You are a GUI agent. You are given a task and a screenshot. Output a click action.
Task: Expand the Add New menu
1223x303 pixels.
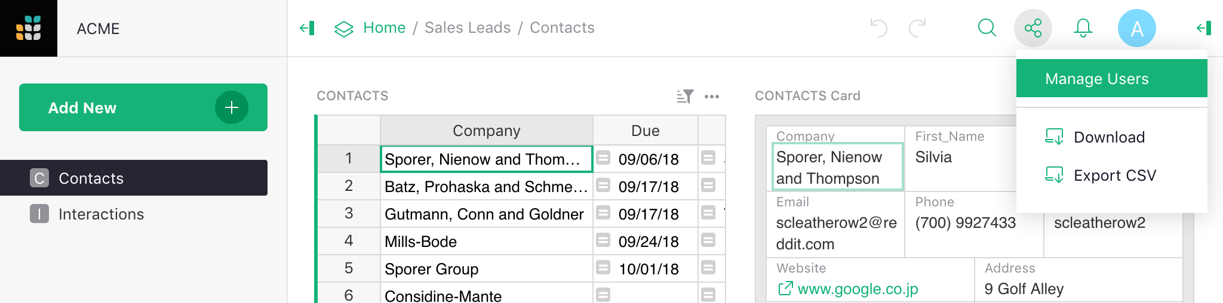tap(143, 107)
